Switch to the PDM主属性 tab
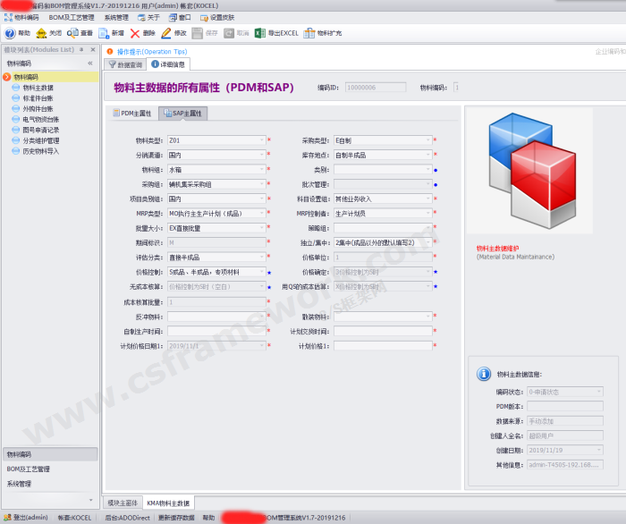The height and width of the screenshot is (524, 626). (131, 114)
